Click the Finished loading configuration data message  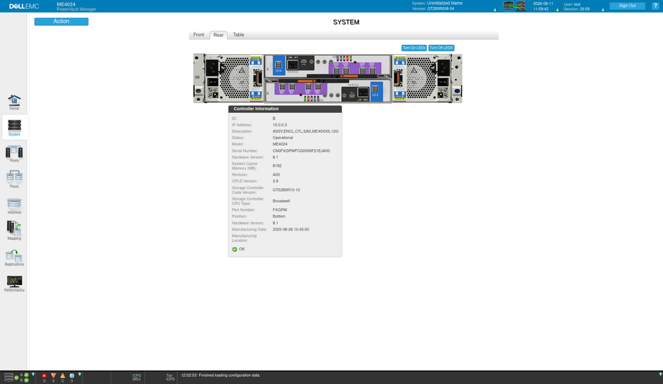click(x=229, y=375)
